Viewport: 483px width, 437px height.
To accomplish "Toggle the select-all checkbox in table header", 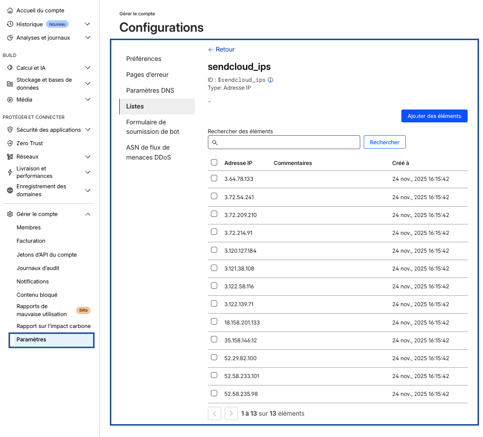I will click(214, 163).
